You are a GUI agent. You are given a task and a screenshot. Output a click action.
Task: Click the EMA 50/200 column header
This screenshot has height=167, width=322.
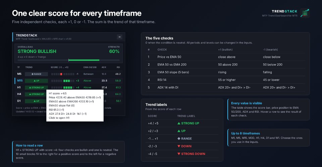[90, 67]
